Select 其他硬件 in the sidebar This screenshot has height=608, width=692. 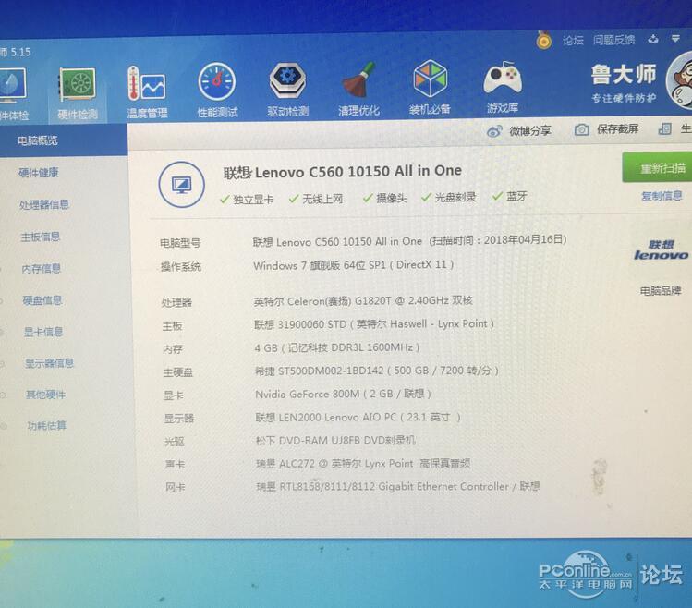point(45,395)
